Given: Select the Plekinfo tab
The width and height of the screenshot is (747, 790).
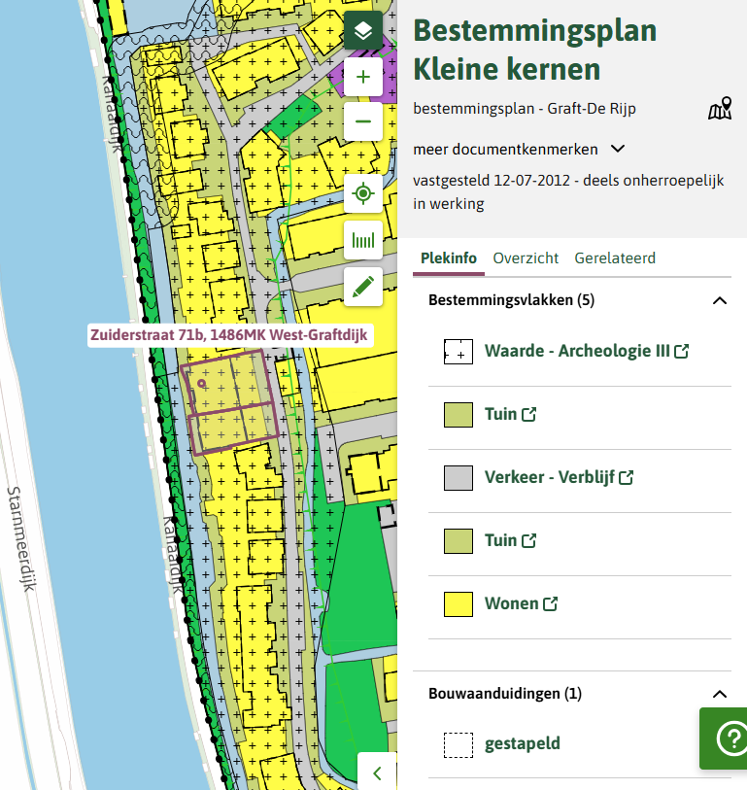Looking at the screenshot, I should pyautogui.click(x=449, y=258).
